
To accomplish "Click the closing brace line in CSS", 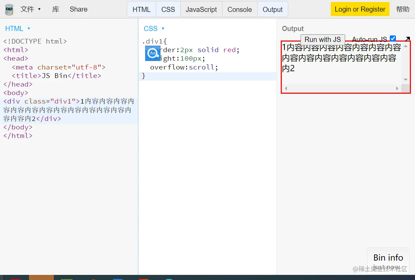I will click(x=144, y=76).
